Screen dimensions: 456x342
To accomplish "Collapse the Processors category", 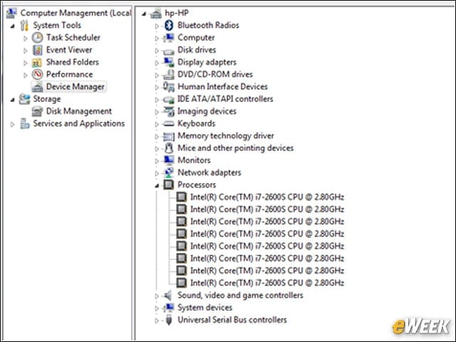I will point(157,185).
